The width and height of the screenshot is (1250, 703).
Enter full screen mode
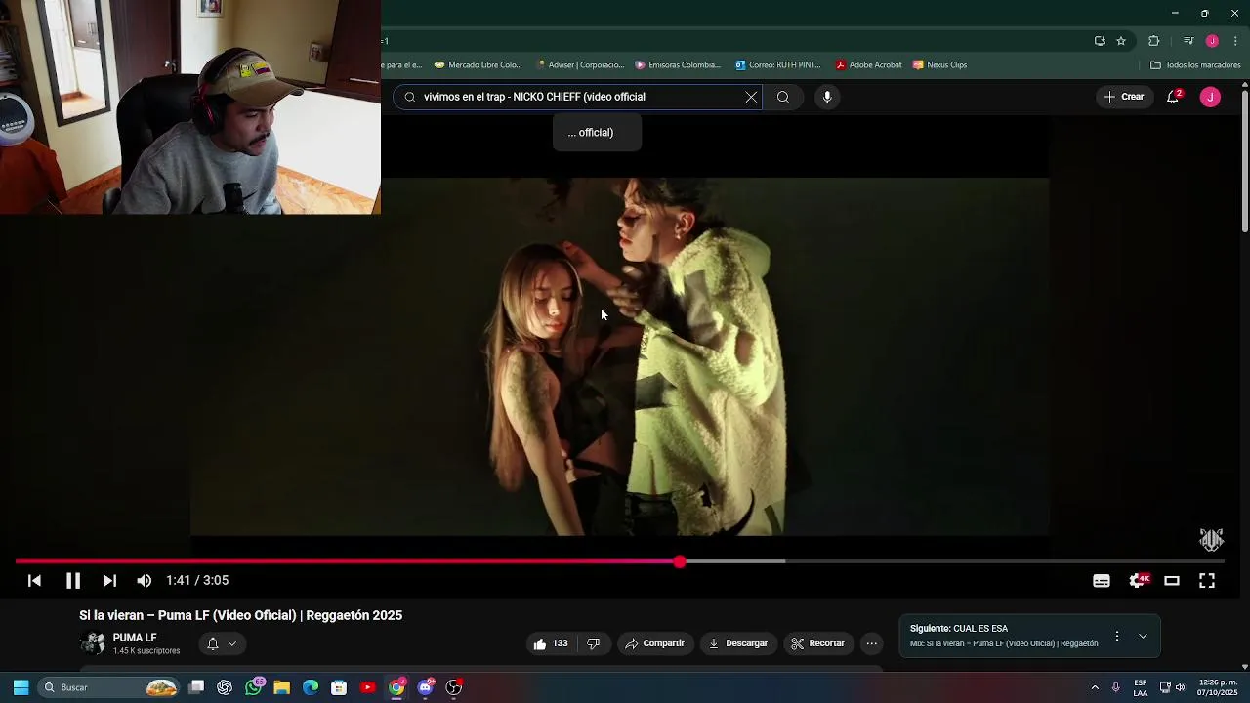click(1207, 581)
